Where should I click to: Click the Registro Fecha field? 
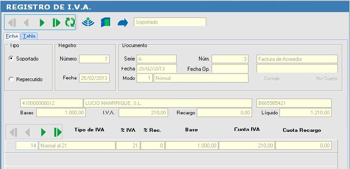coord(94,78)
